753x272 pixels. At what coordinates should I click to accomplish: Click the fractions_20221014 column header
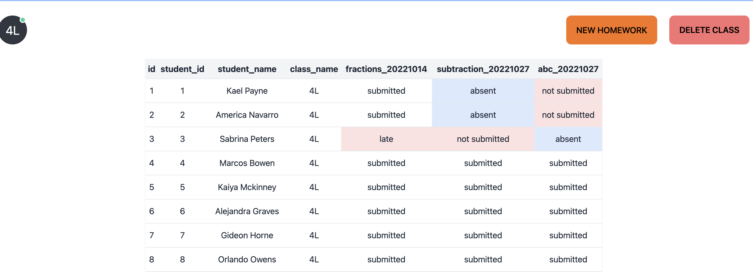(x=386, y=69)
